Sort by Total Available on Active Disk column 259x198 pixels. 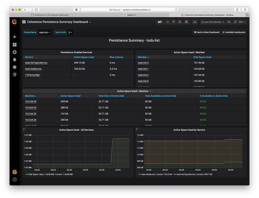(x=160, y=96)
